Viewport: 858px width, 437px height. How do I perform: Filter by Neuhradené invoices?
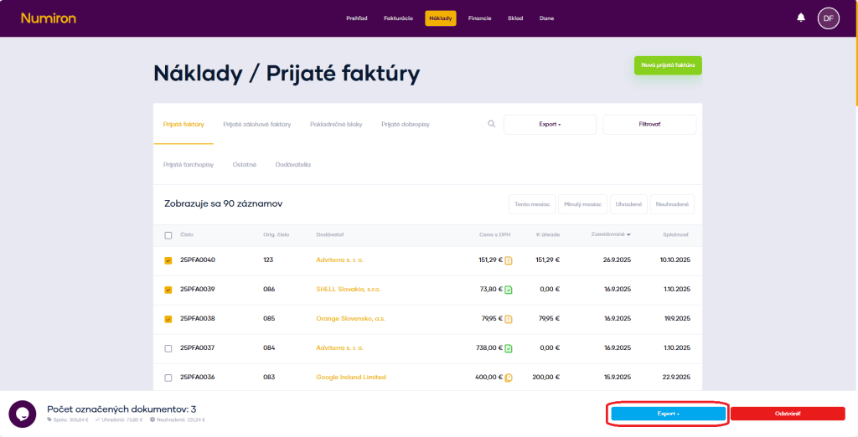point(672,204)
